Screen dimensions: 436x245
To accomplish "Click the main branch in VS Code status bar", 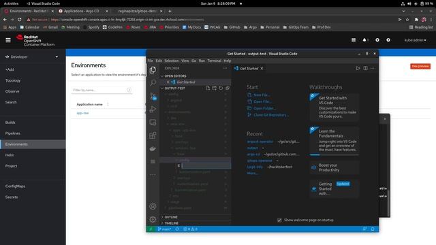I will click(x=164, y=229).
